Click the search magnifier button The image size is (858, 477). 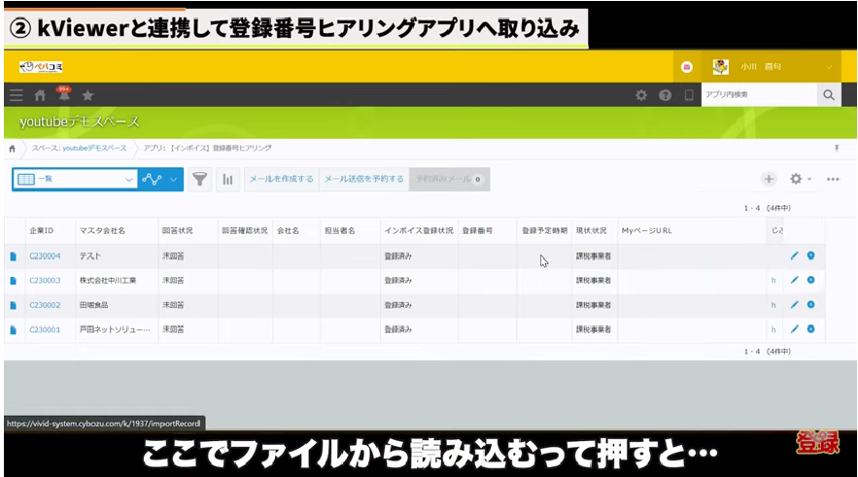point(829,95)
